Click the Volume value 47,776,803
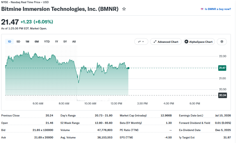The height and width of the screenshot is (143, 236). click(x=105, y=130)
